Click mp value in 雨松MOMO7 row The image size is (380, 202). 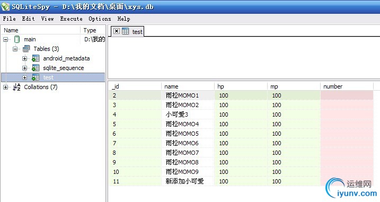coord(294,153)
